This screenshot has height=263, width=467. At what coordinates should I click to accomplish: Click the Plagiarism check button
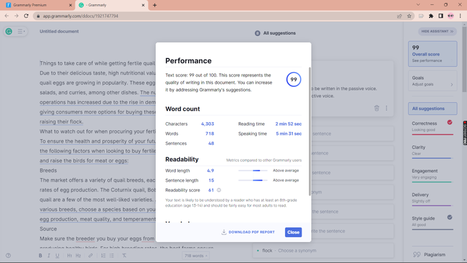[432, 255]
